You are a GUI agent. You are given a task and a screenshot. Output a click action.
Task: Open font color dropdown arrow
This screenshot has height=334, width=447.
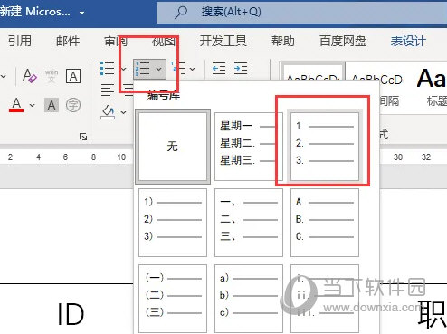tap(32, 105)
